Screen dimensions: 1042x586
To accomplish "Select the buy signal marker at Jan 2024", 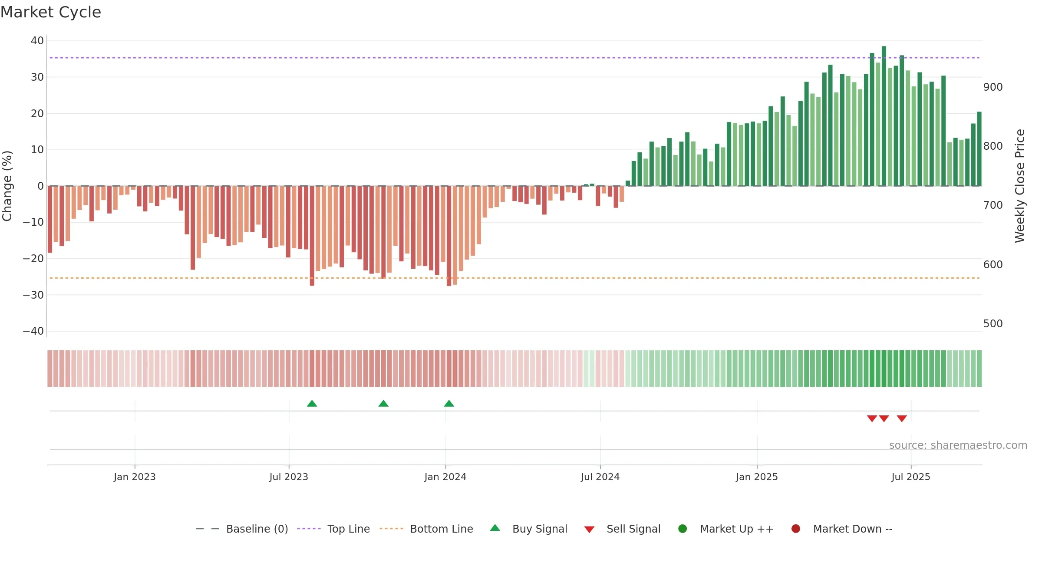I will click(x=449, y=403).
